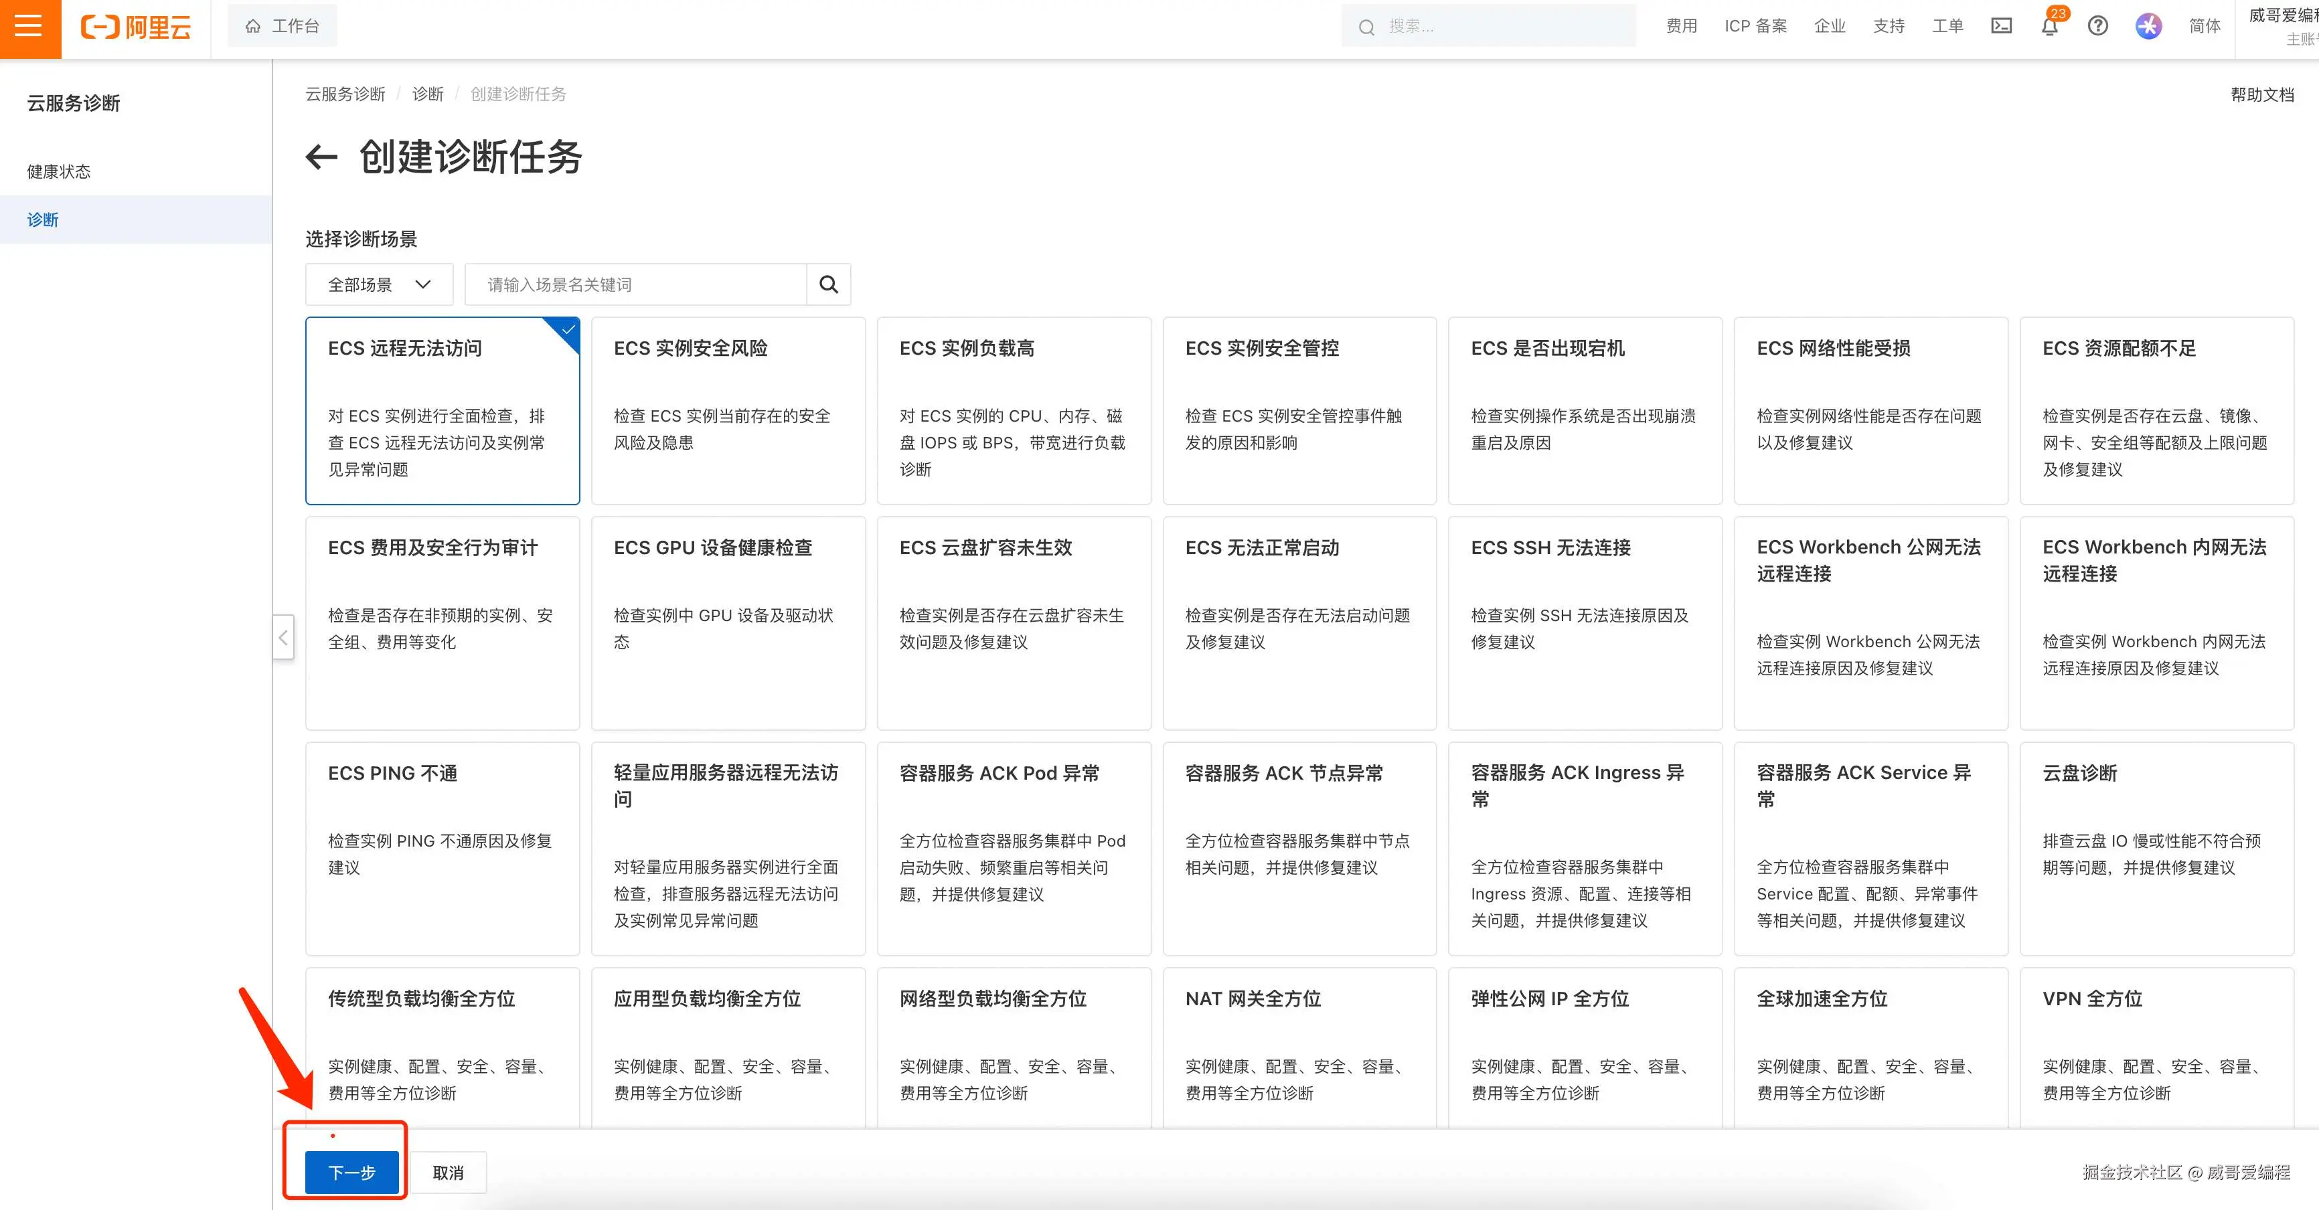Click the scenario search magnifier button
2319x1210 pixels.
pos(828,284)
